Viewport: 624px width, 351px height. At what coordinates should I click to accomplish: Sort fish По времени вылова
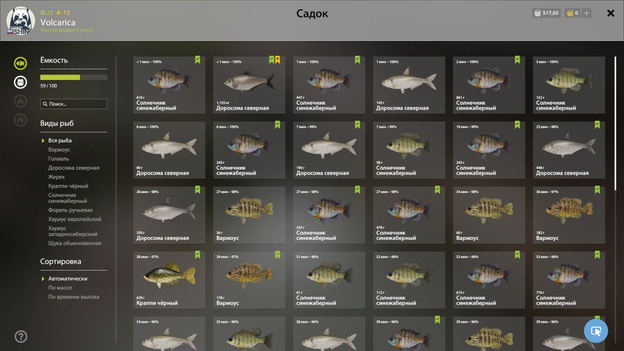[x=74, y=297]
